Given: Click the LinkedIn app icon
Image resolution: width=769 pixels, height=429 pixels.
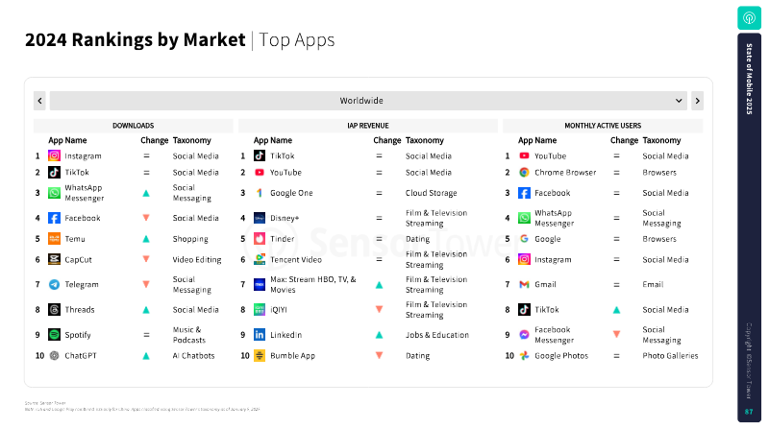Looking at the screenshot, I should [260, 335].
